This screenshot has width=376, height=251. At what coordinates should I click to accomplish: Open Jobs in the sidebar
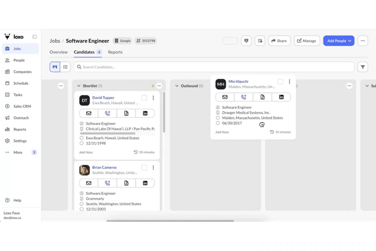21,49
